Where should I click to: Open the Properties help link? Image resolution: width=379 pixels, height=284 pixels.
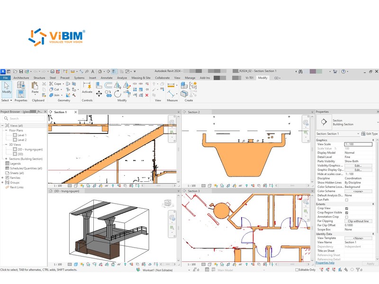click(x=325, y=263)
